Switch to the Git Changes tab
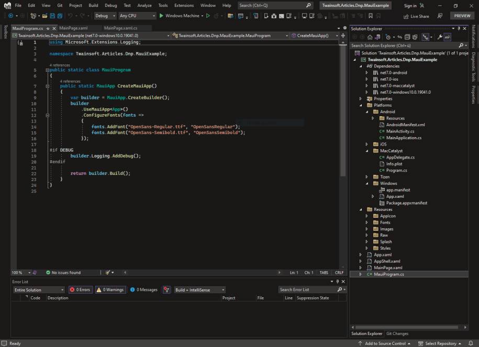The width and height of the screenshot is (479, 347). [x=397, y=333]
